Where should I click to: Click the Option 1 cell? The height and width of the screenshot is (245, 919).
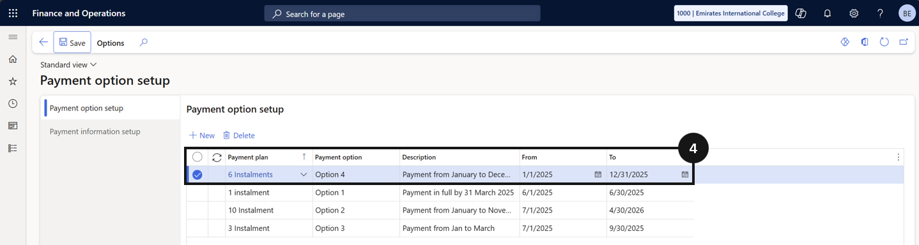(x=356, y=193)
